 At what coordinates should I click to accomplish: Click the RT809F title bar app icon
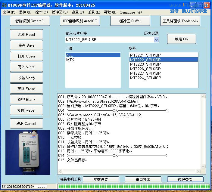[4, 5]
